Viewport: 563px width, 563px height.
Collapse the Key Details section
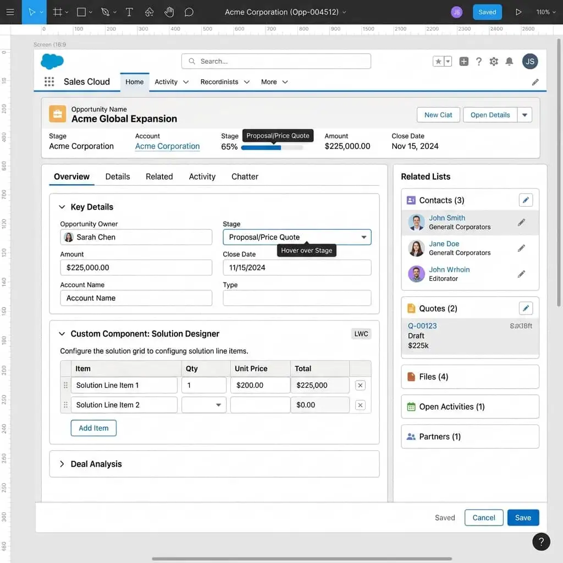62,207
